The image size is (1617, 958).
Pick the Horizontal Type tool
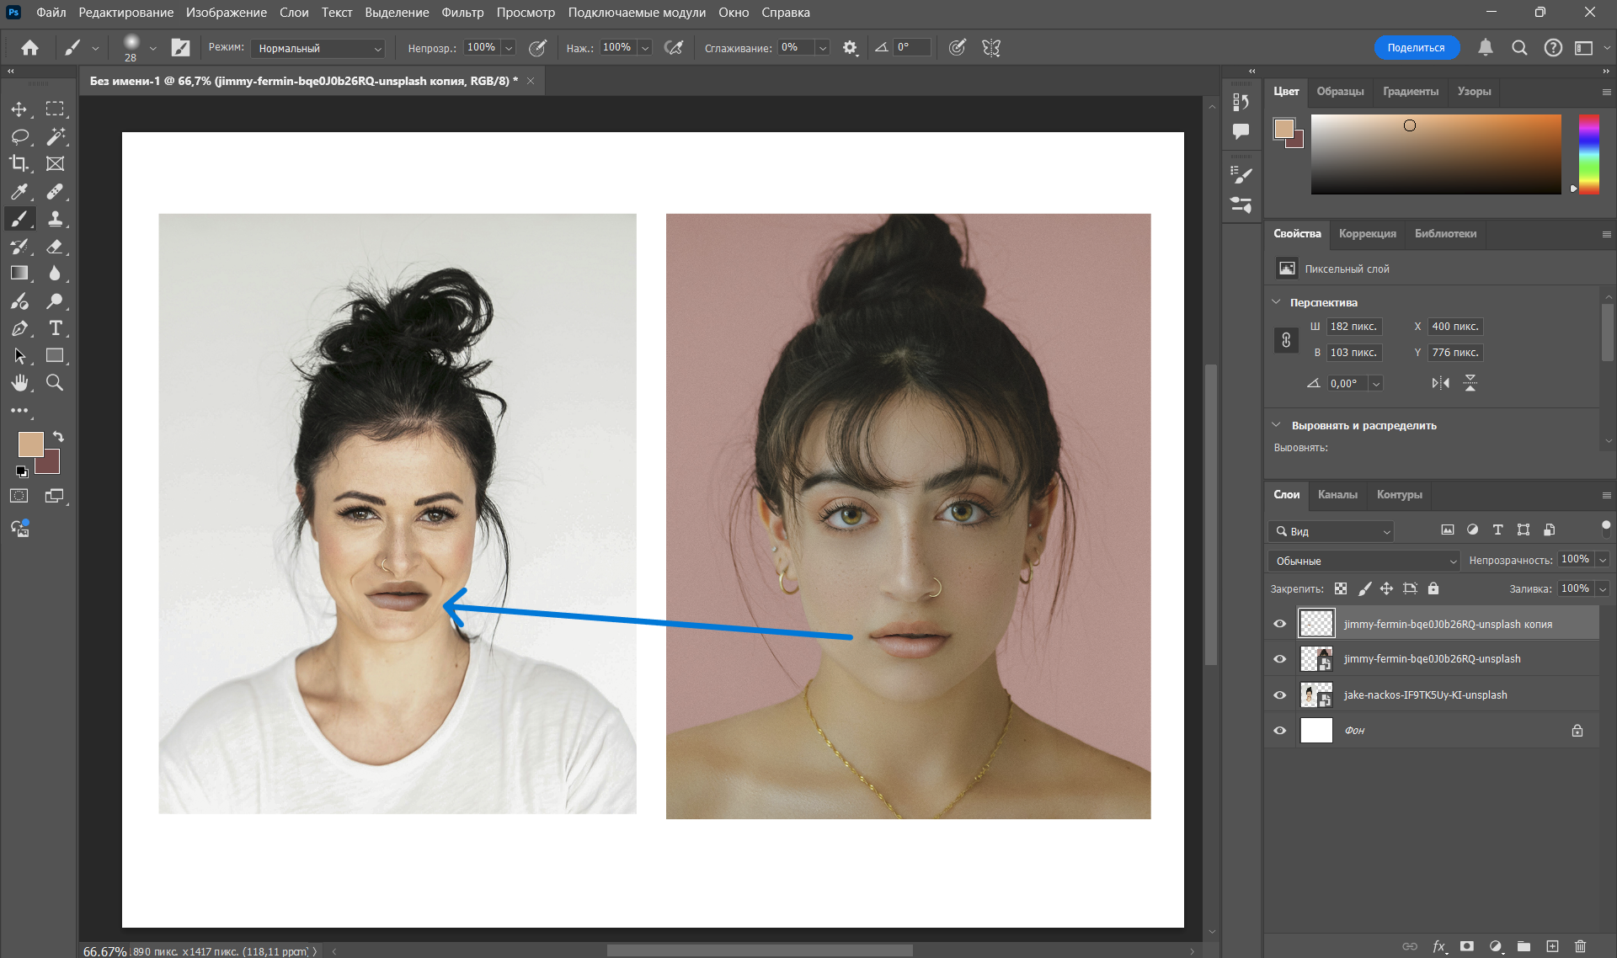pyautogui.click(x=56, y=328)
